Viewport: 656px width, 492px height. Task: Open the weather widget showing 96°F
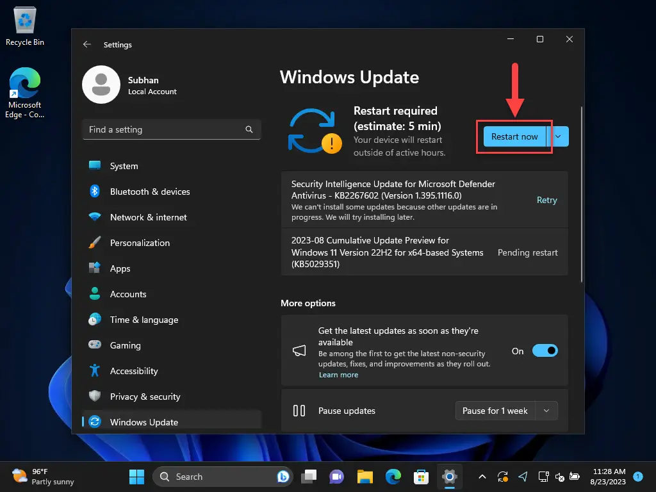(x=43, y=477)
